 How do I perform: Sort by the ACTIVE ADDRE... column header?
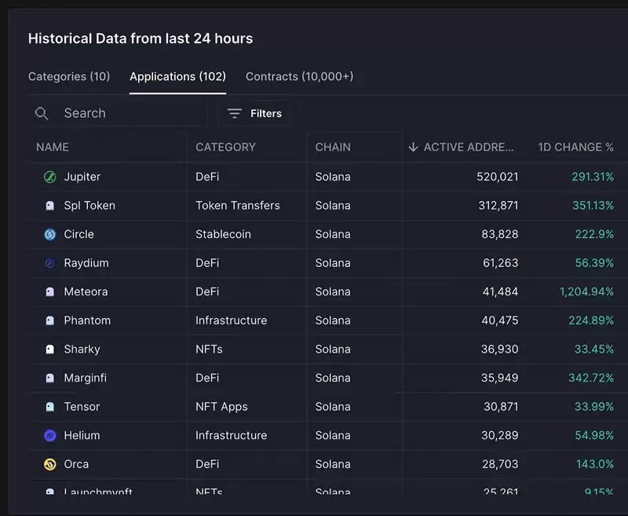pos(468,147)
